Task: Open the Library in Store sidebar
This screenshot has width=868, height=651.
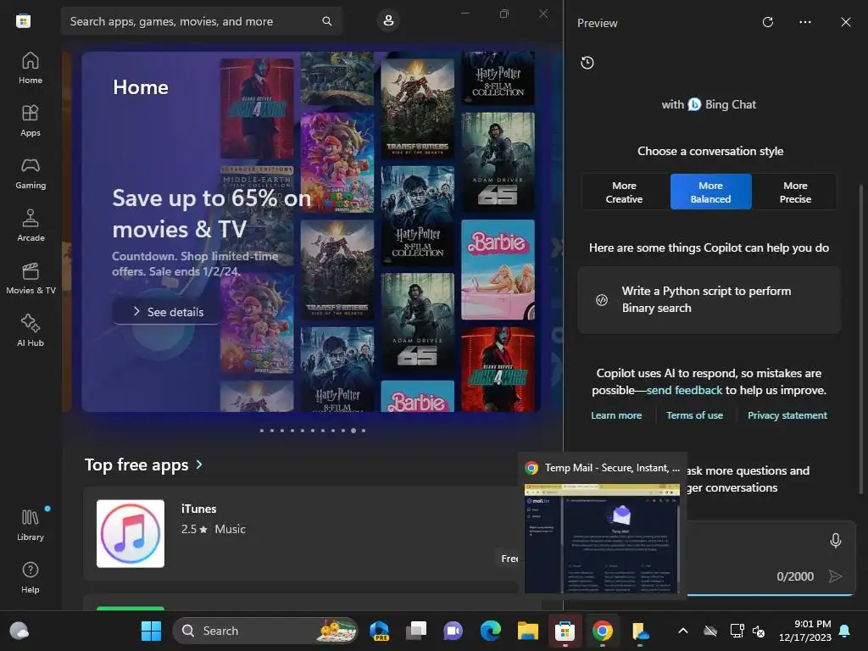Action: pyautogui.click(x=31, y=525)
